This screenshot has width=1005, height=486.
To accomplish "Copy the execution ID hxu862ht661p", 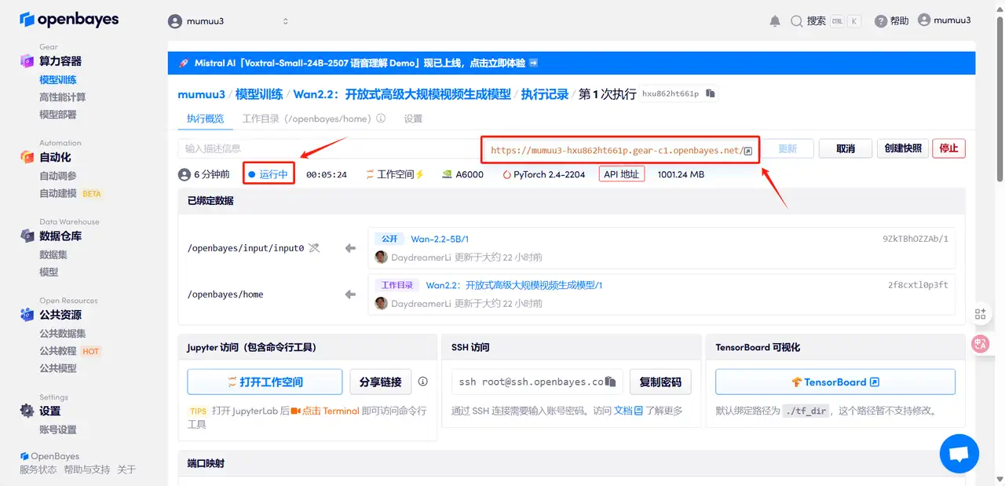I will click(711, 93).
